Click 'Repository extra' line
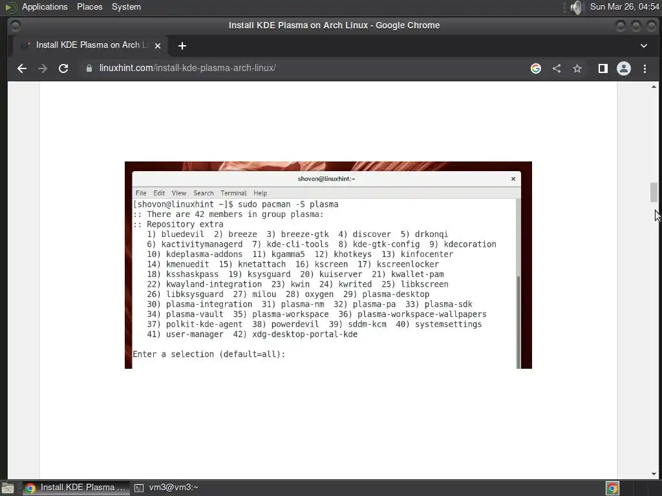Viewport: 662px width, 496px height. pos(185,224)
